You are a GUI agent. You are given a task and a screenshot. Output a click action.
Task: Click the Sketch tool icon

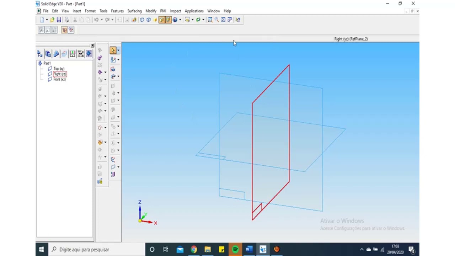tap(113, 60)
